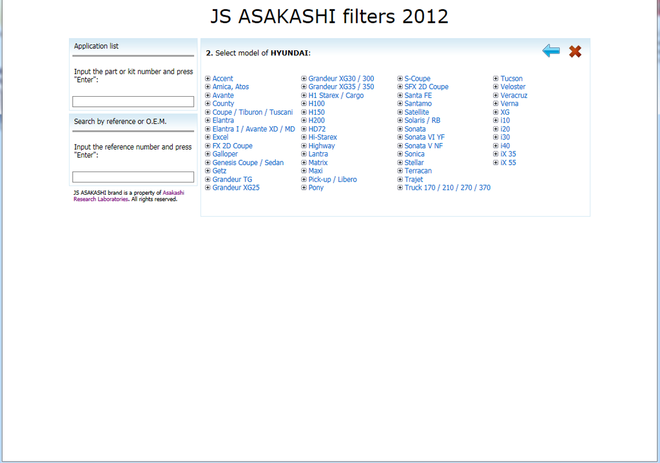This screenshot has width=660, height=463.
Task: Expand the plus box beside Santa FE
Action: (x=400, y=95)
